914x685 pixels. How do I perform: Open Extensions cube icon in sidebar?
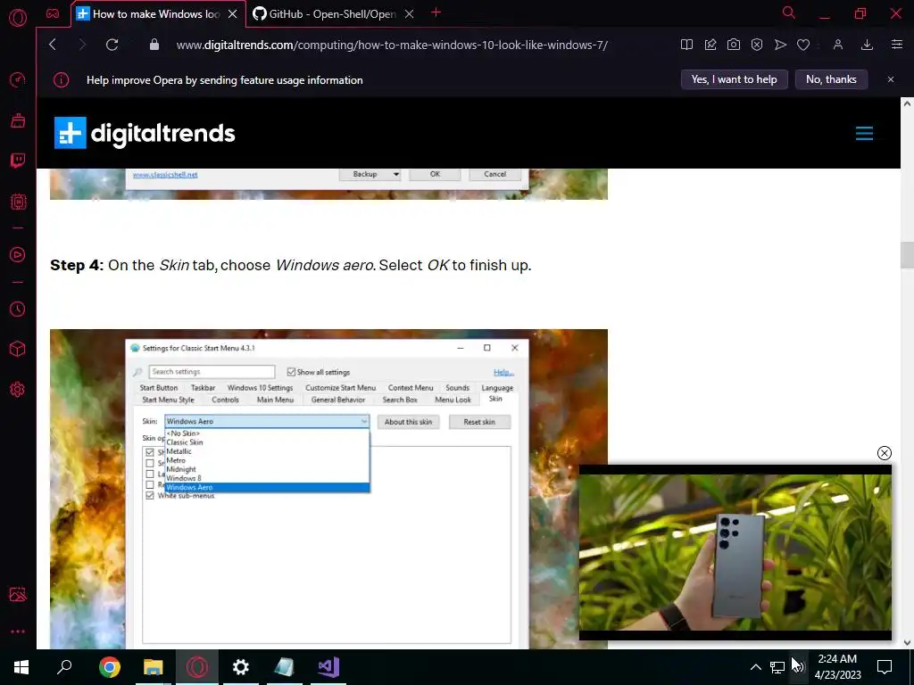pyautogui.click(x=18, y=349)
